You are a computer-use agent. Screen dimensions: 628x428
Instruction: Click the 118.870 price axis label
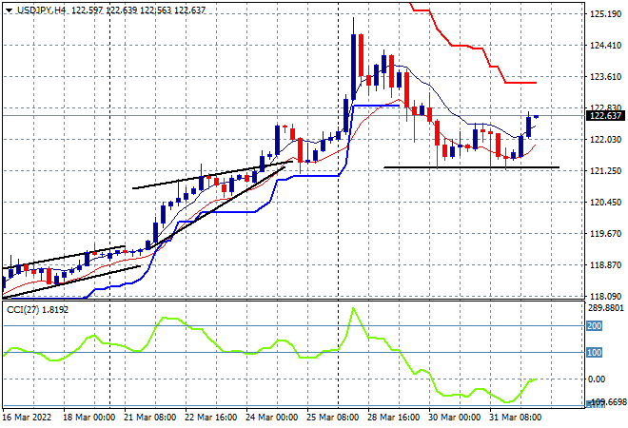(x=605, y=265)
